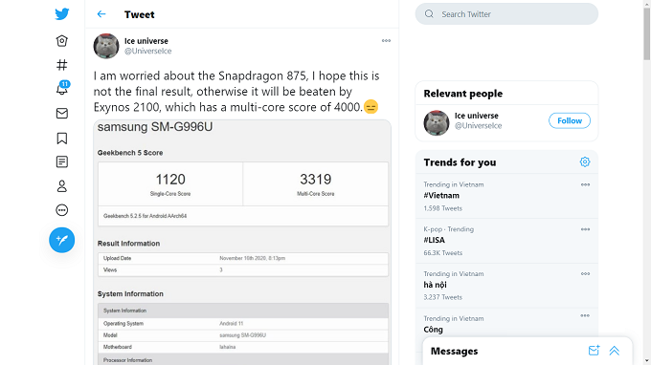The image size is (651, 365).
Task: Open the tweet's more options menu
Action: click(386, 40)
